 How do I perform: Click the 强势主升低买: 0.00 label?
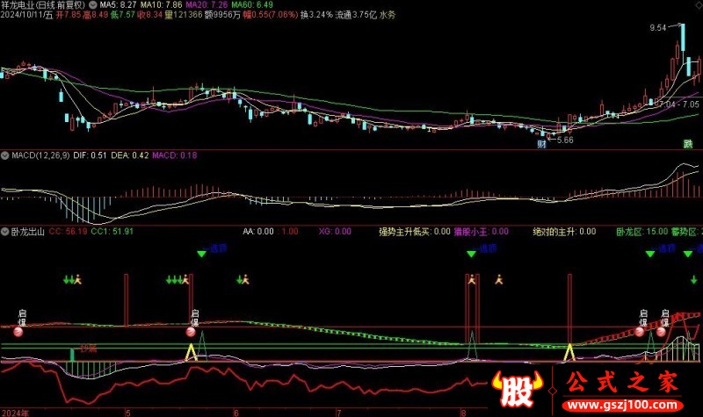[x=414, y=232]
